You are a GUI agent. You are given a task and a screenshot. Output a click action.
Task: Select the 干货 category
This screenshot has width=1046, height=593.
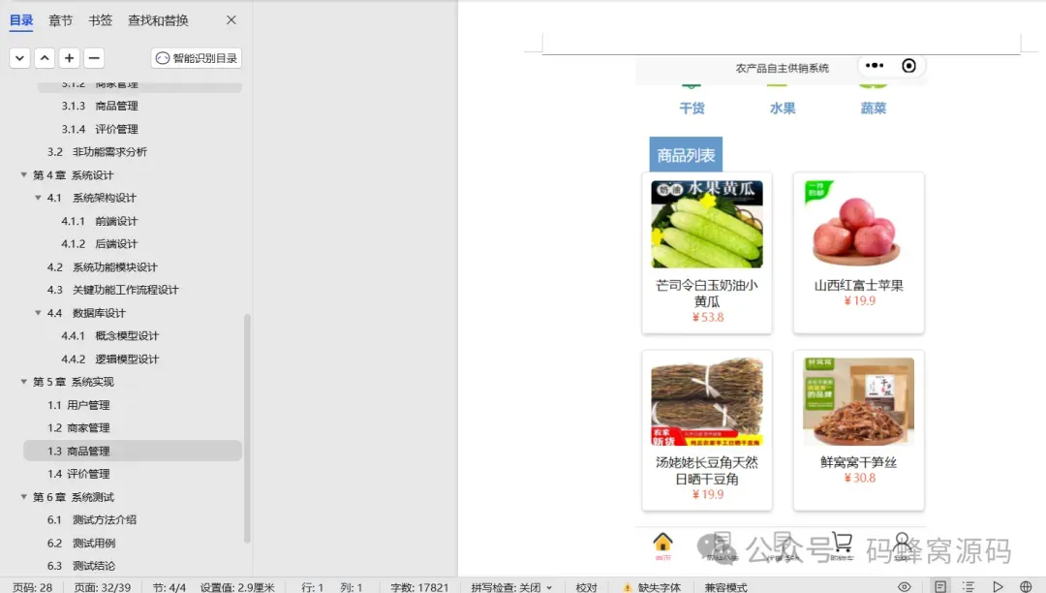coord(692,109)
